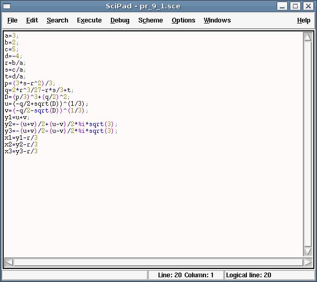
Task: Click the line D=(p/3)^3+(q/2)^2;
Action: tap(37, 97)
